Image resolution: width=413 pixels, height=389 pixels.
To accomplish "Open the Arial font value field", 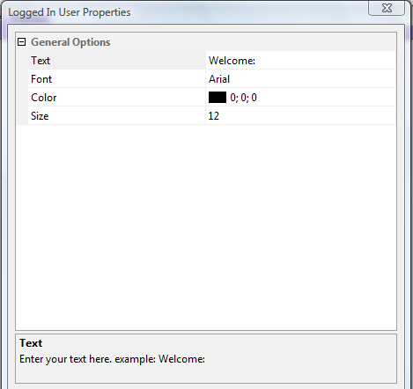I will tap(301, 79).
